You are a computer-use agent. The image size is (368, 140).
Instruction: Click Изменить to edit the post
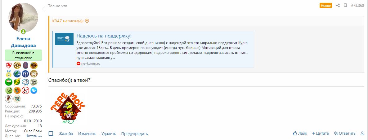click(x=87, y=134)
